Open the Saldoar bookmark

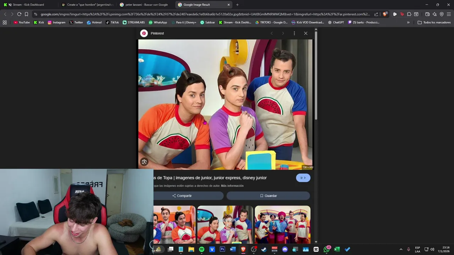click(x=207, y=22)
